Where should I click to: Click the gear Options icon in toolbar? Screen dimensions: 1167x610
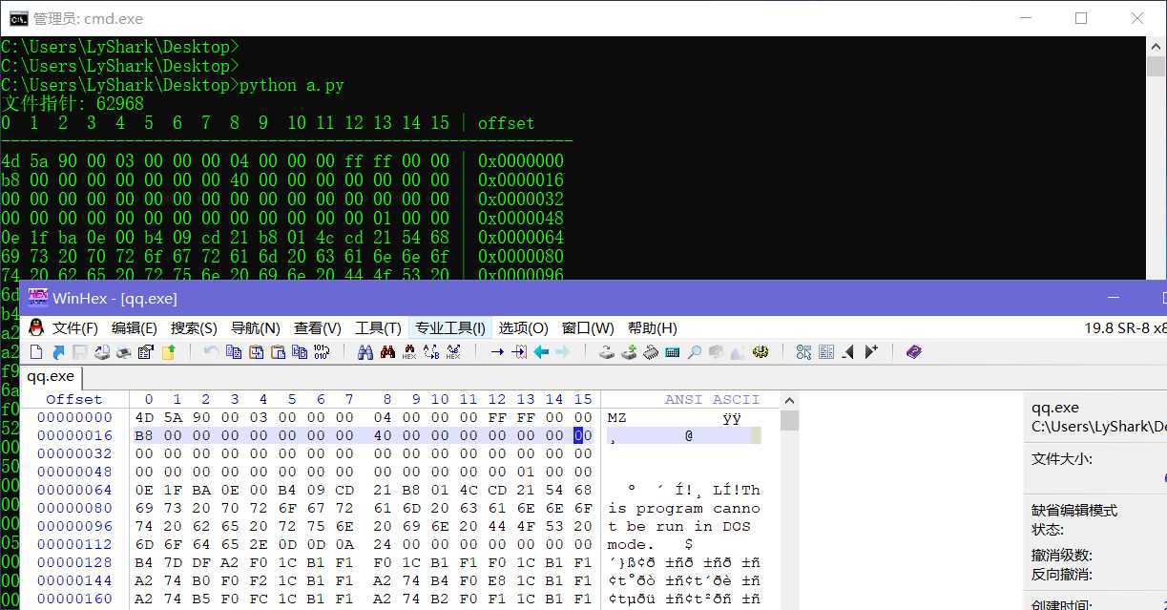coord(760,352)
